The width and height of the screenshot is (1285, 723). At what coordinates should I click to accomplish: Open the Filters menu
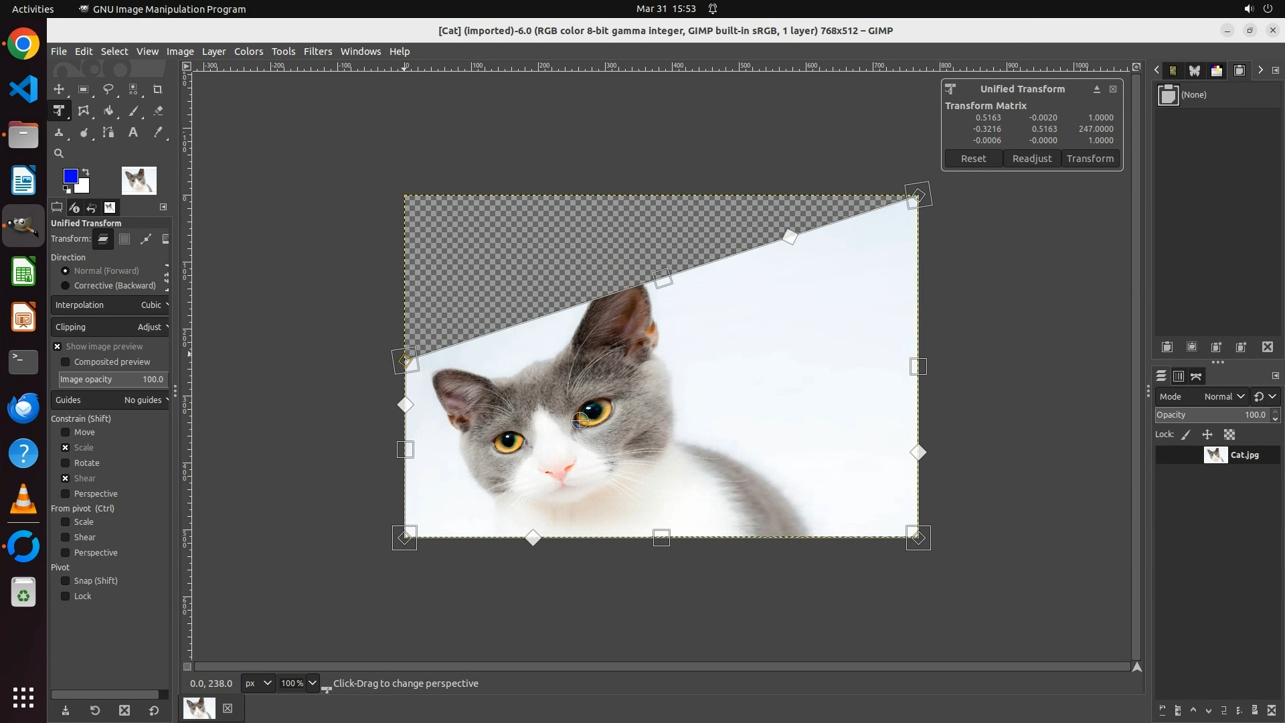point(317,52)
